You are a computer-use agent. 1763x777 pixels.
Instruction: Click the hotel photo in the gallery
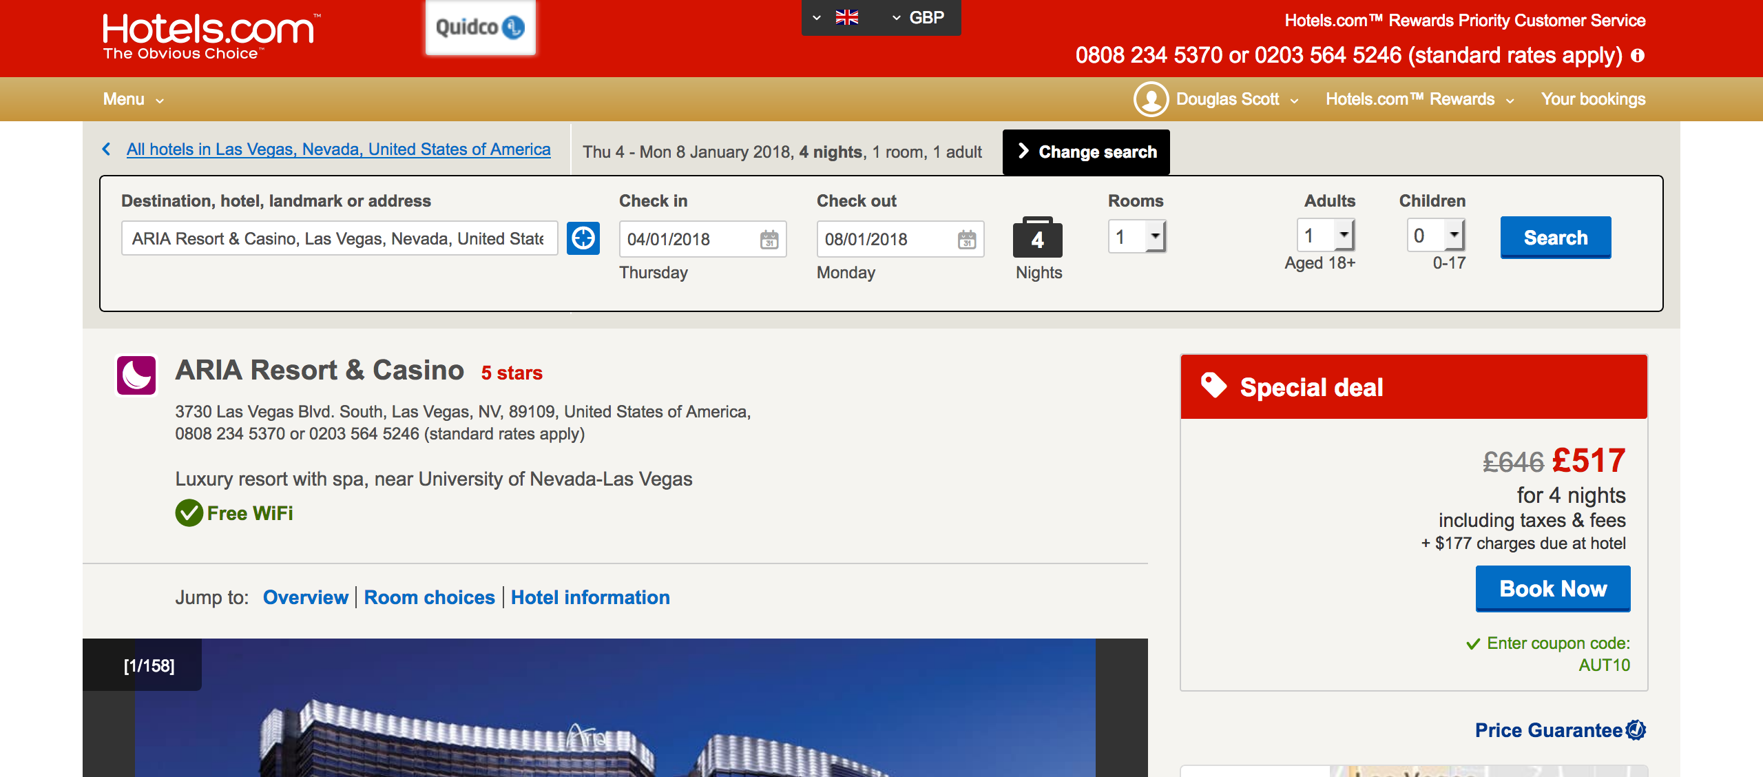click(615, 708)
